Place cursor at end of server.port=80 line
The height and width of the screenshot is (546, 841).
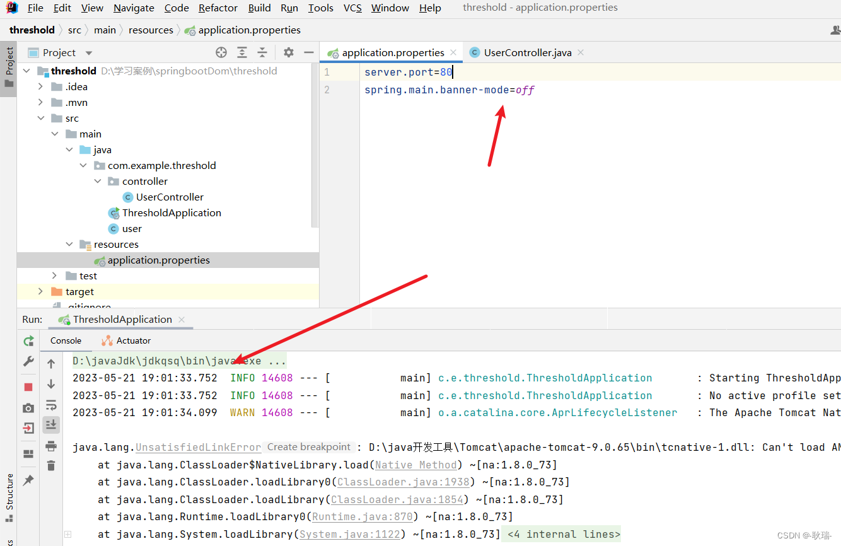coord(453,73)
